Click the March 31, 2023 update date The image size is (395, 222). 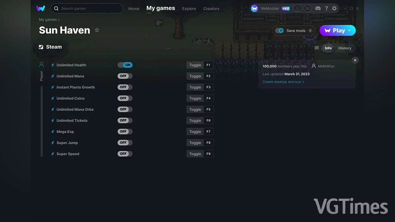click(297, 74)
